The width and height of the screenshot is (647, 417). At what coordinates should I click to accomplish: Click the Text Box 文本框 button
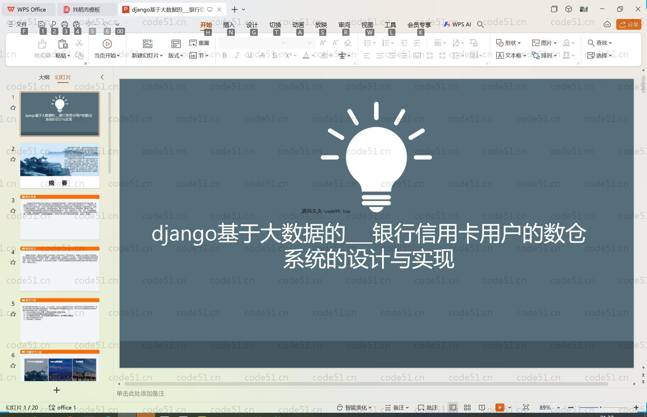click(511, 55)
